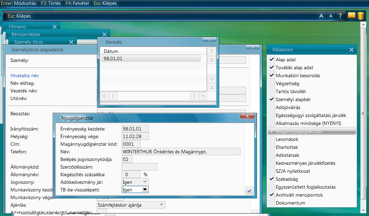Click the Érvényesség kezdete field
369x216 pixels.
135,129
